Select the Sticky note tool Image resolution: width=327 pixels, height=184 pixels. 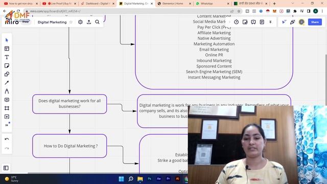pos(7,66)
